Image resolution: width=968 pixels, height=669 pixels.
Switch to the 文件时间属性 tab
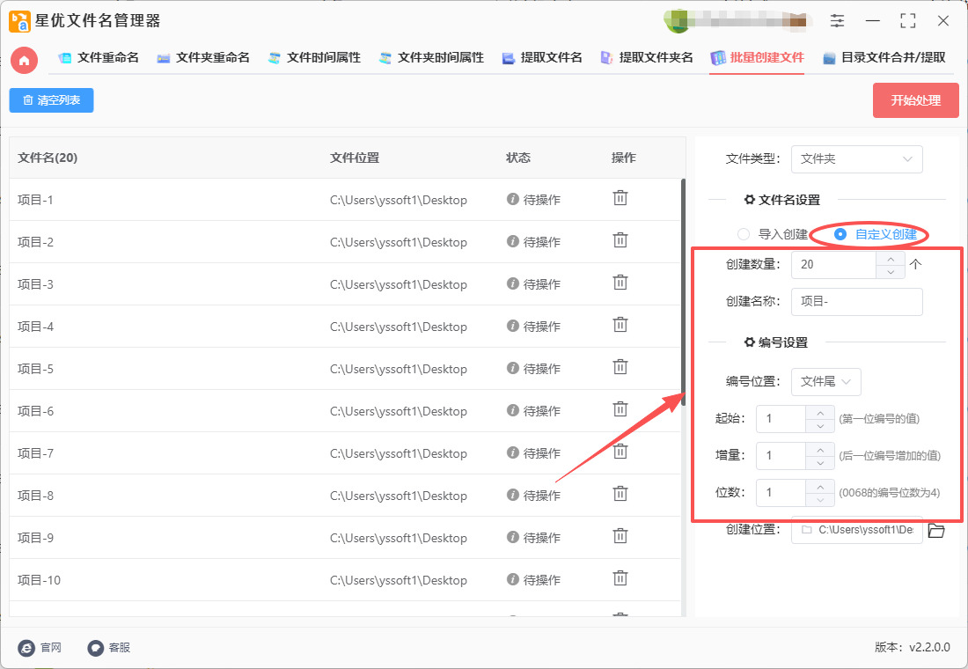click(314, 58)
